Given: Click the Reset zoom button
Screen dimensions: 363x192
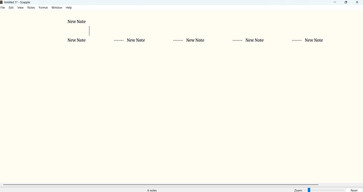Looking at the screenshot, I should point(354,190).
